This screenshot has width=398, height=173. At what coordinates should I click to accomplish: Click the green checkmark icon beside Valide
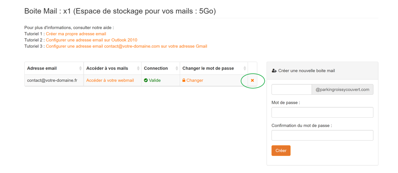pyautogui.click(x=146, y=80)
